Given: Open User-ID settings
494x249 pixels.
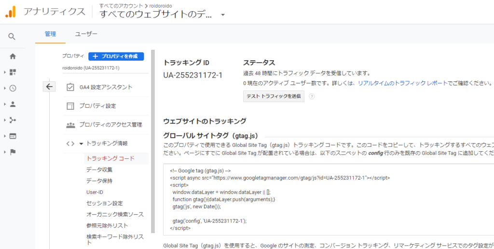Looking at the screenshot, I should click(x=95, y=192).
